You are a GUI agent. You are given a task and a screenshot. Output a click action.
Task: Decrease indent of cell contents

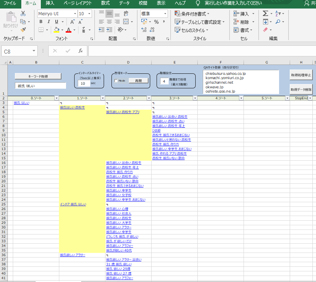pos(102,30)
